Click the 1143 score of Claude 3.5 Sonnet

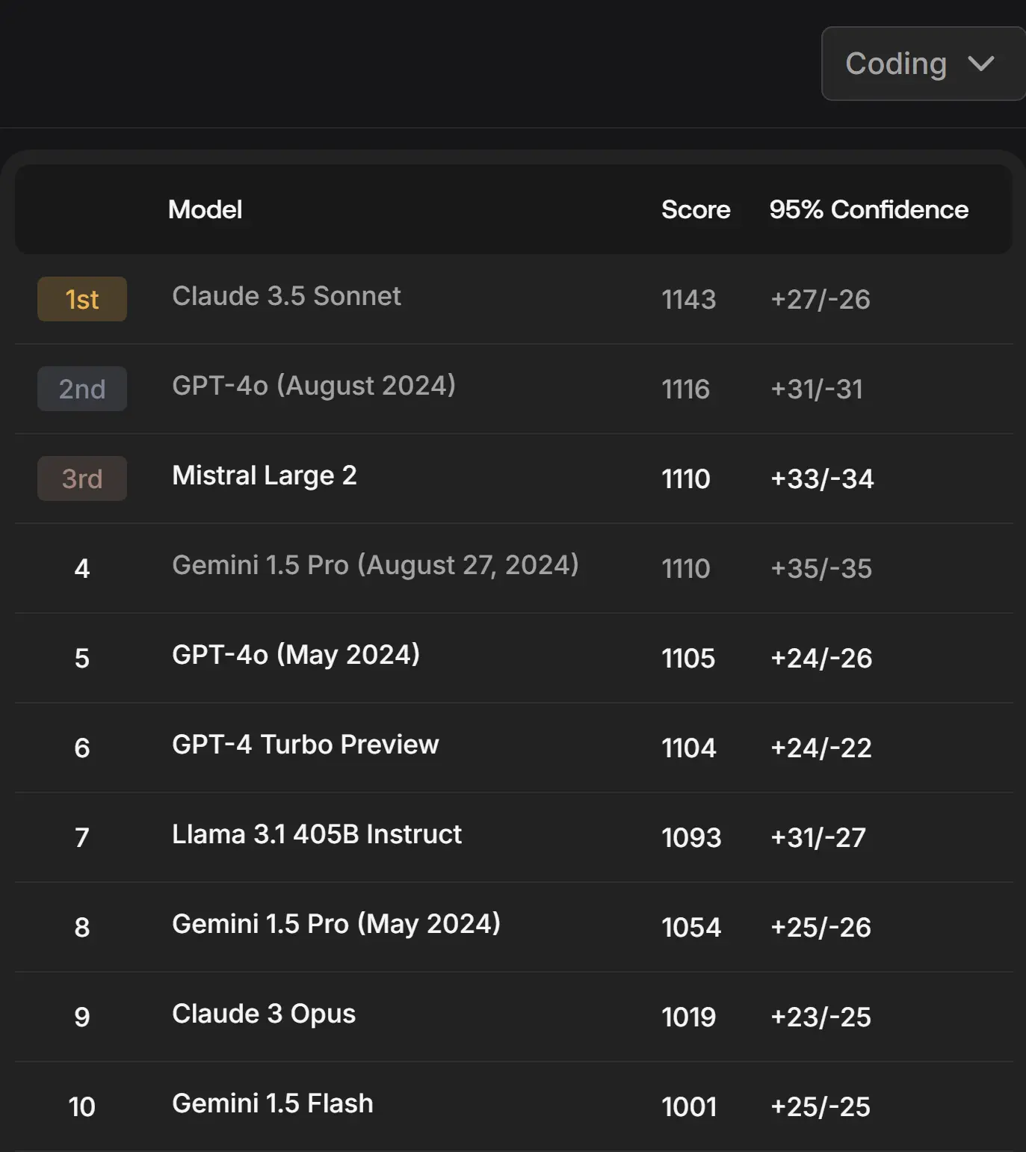coord(689,299)
